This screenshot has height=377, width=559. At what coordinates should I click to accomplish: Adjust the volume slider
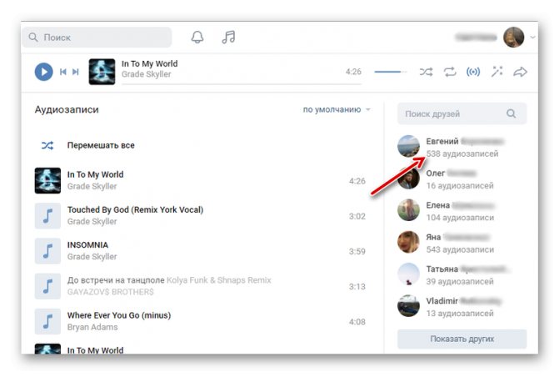391,72
